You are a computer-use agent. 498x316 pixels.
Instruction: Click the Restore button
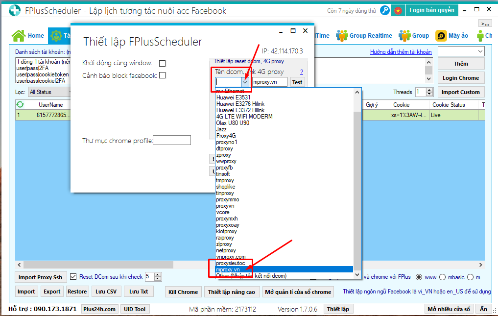(x=77, y=292)
